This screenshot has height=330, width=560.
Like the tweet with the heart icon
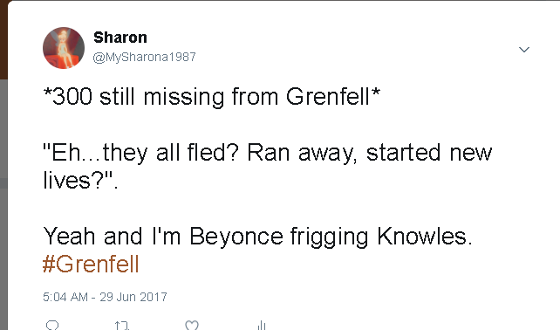click(x=192, y=326)
